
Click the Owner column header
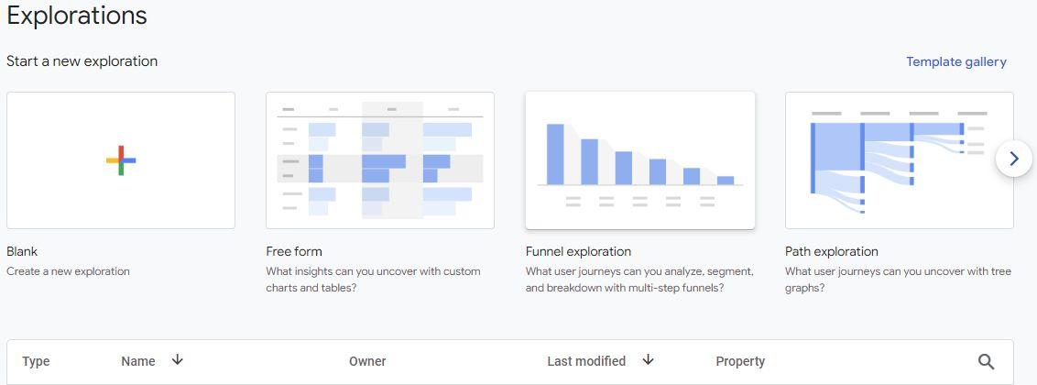coord(367,361)
